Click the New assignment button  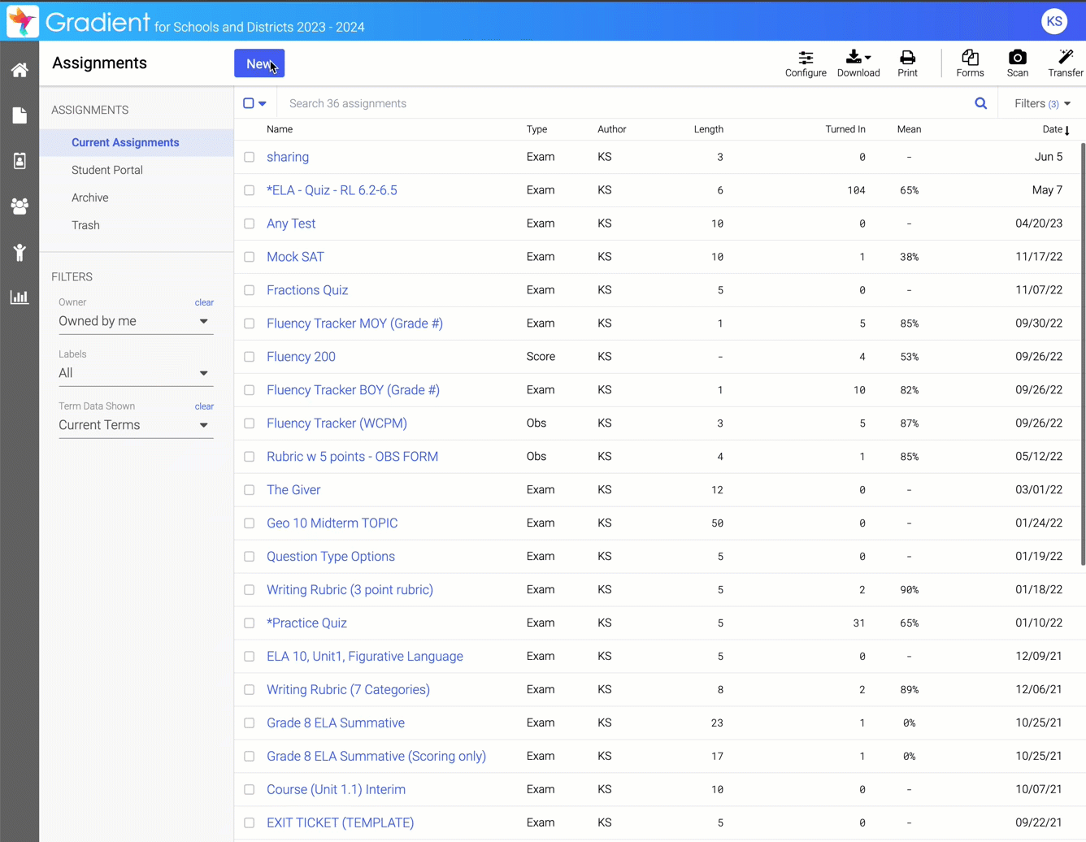point(259,63)
